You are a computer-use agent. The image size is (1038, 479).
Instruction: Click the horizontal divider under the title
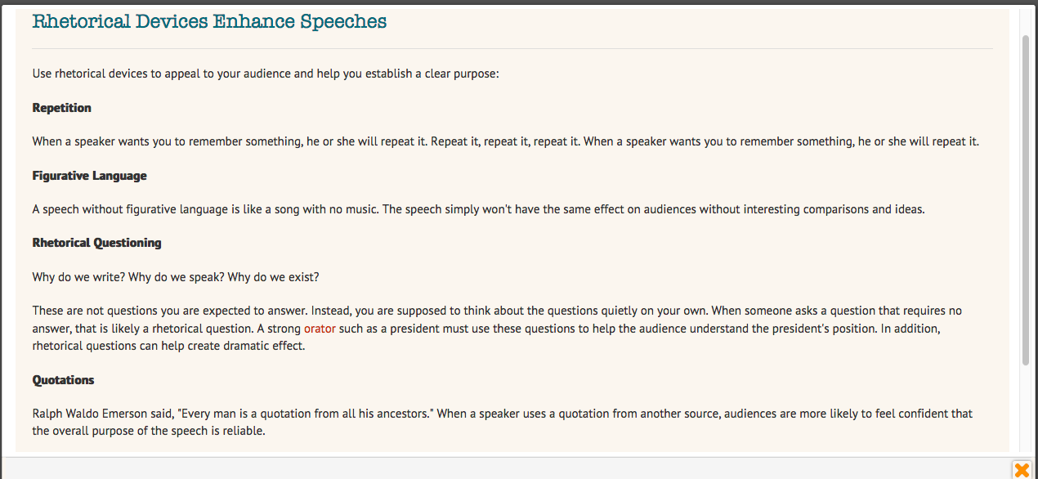point(512,48)
